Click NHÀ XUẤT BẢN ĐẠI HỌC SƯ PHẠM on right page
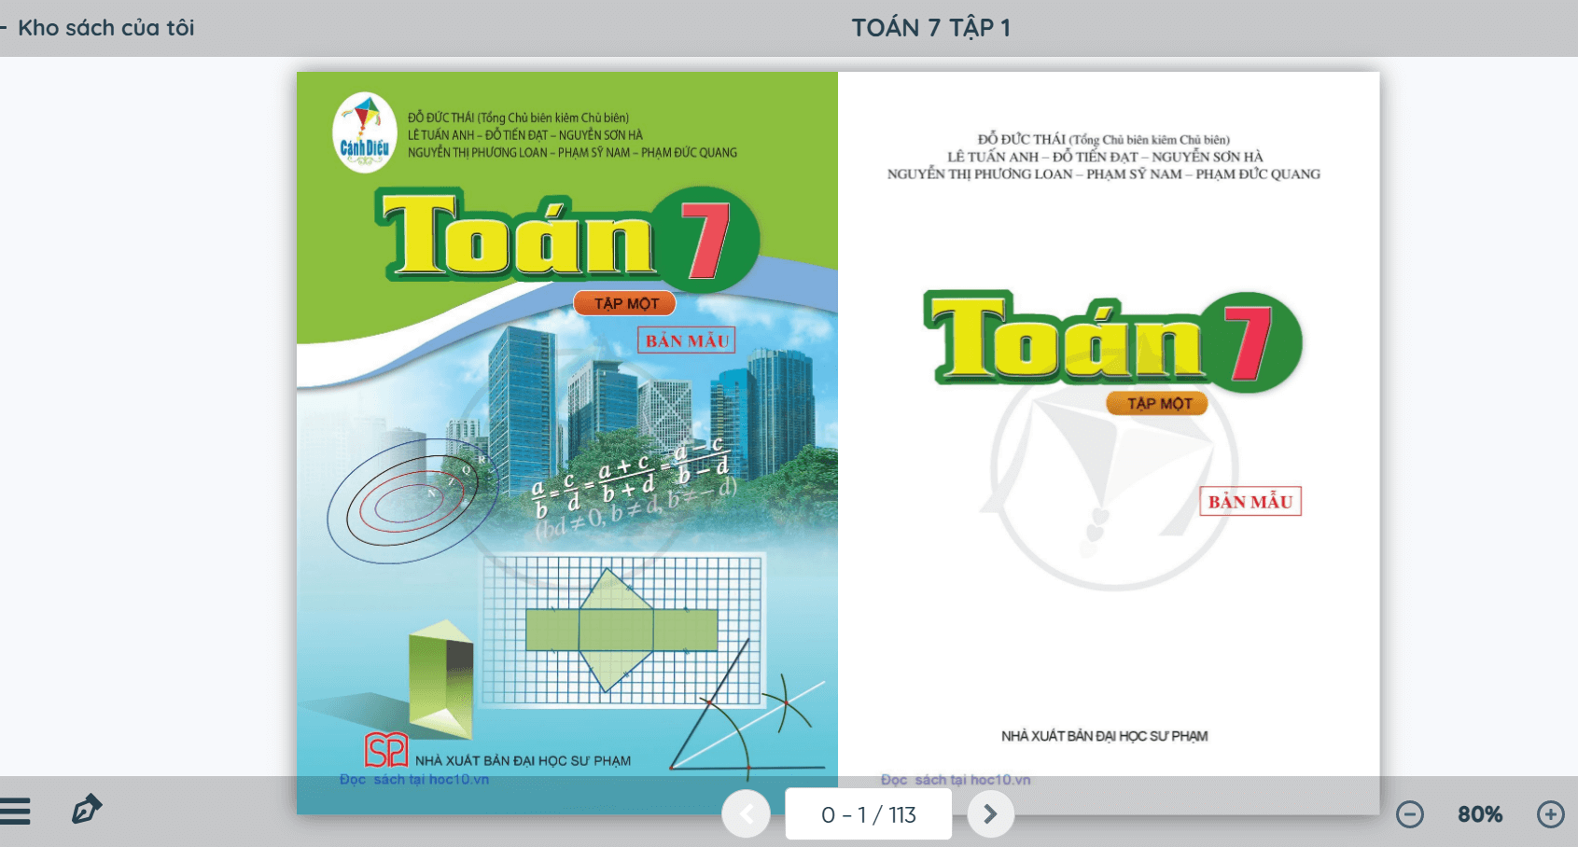Screen dimensions: 1578x847 coord(1104,736)
